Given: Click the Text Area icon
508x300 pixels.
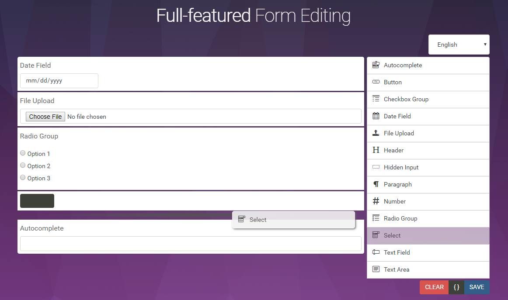Looking at the screenshot, I should 376,269.
